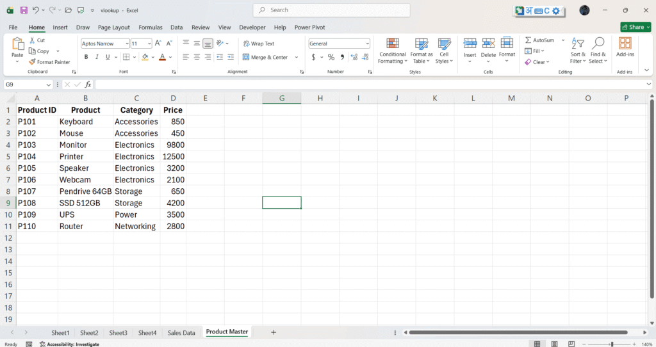Apply Comma Style format

click(x=342, y=57)
